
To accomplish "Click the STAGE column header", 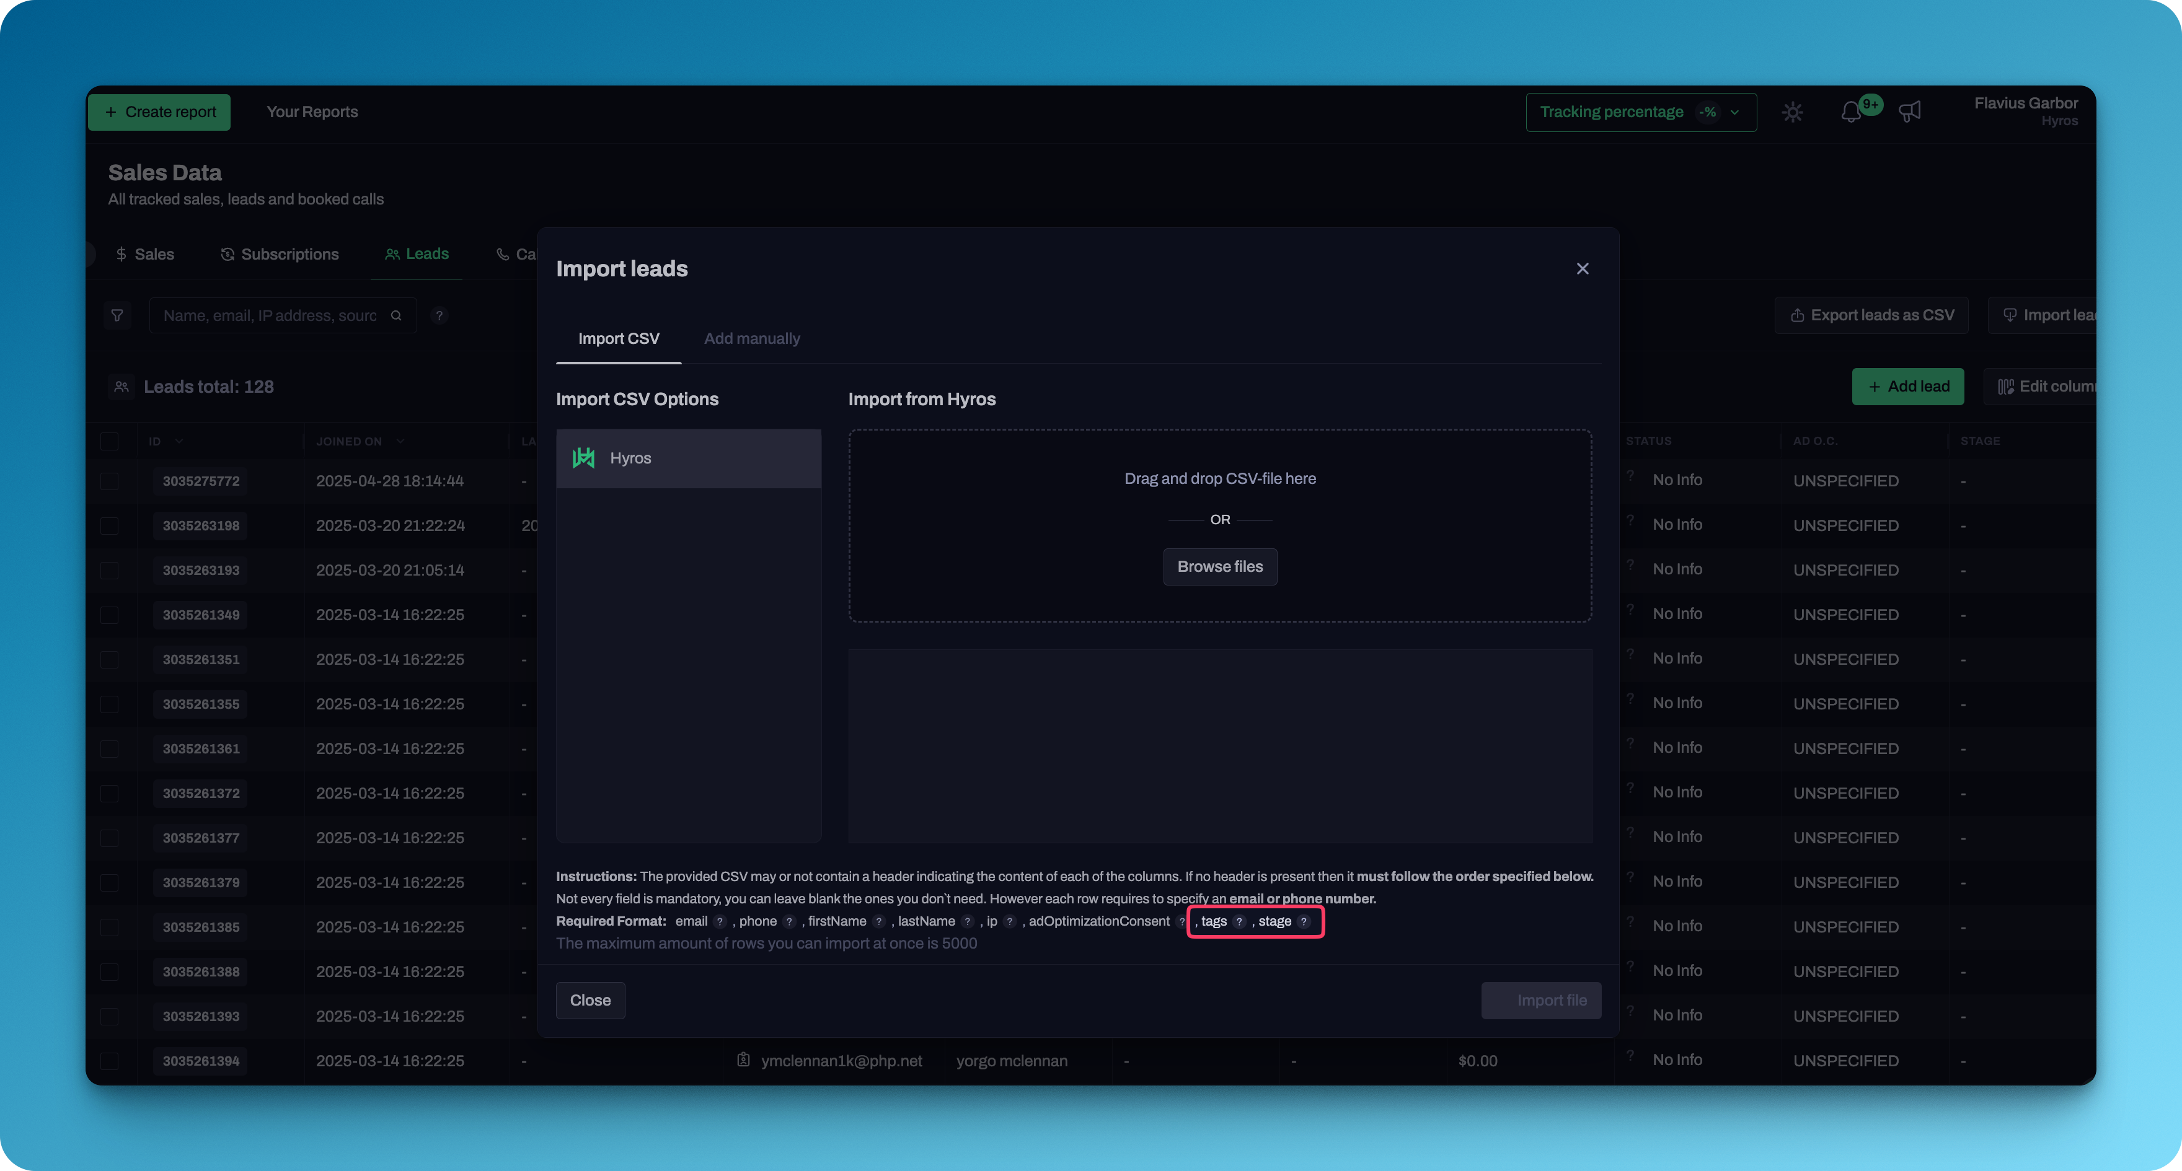I will tap(1979, 441).
